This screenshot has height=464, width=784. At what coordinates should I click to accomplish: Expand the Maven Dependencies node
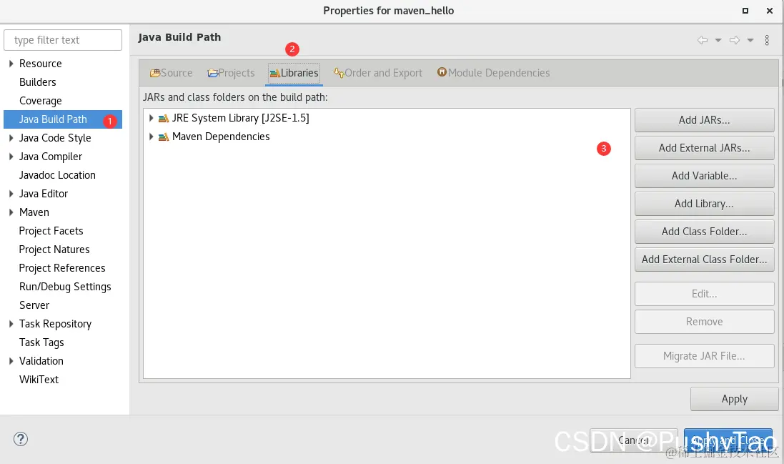point(151,137)
